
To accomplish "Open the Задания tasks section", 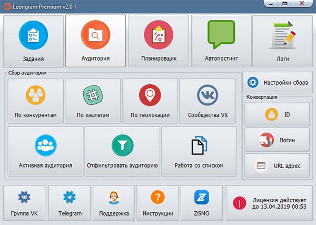I will (x=34, y=41).
